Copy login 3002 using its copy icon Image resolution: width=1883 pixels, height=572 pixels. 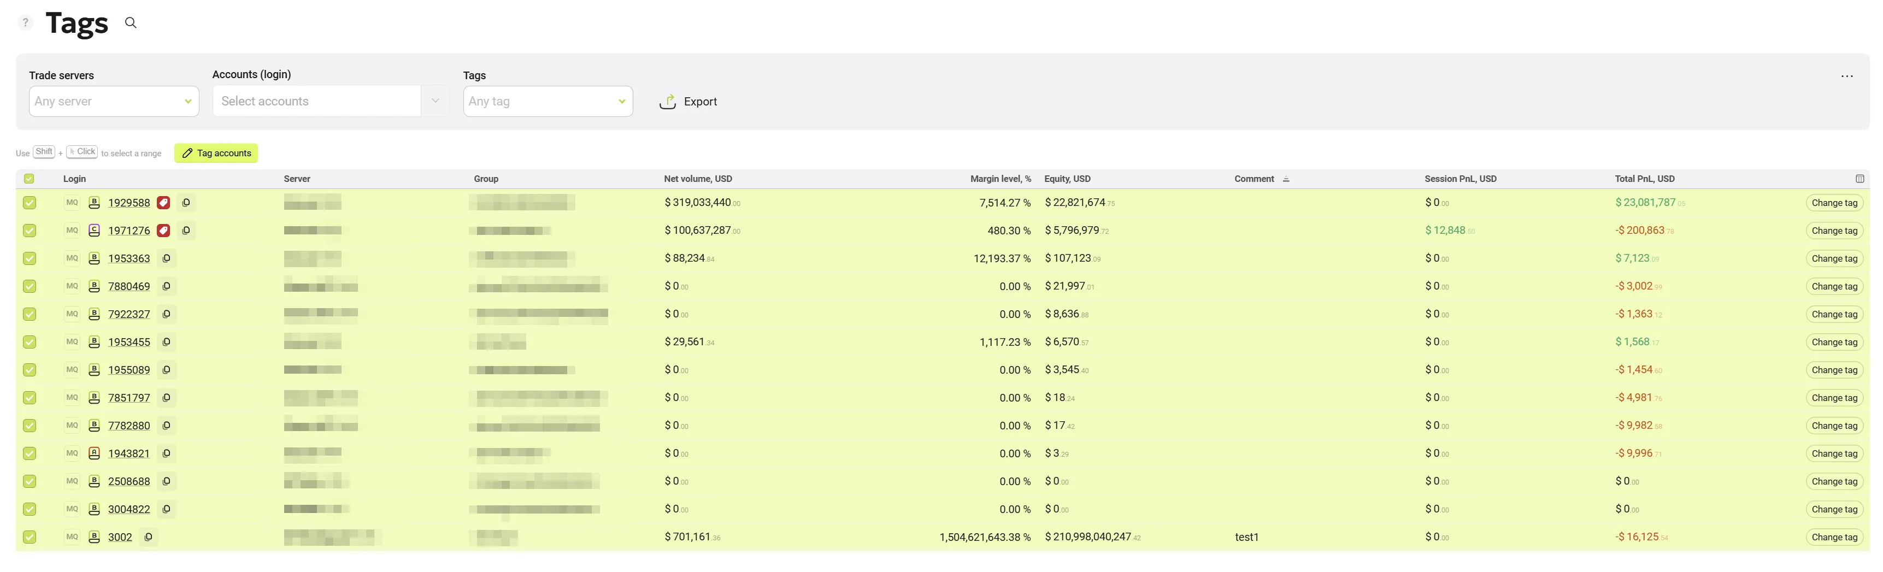coord(149,537)
